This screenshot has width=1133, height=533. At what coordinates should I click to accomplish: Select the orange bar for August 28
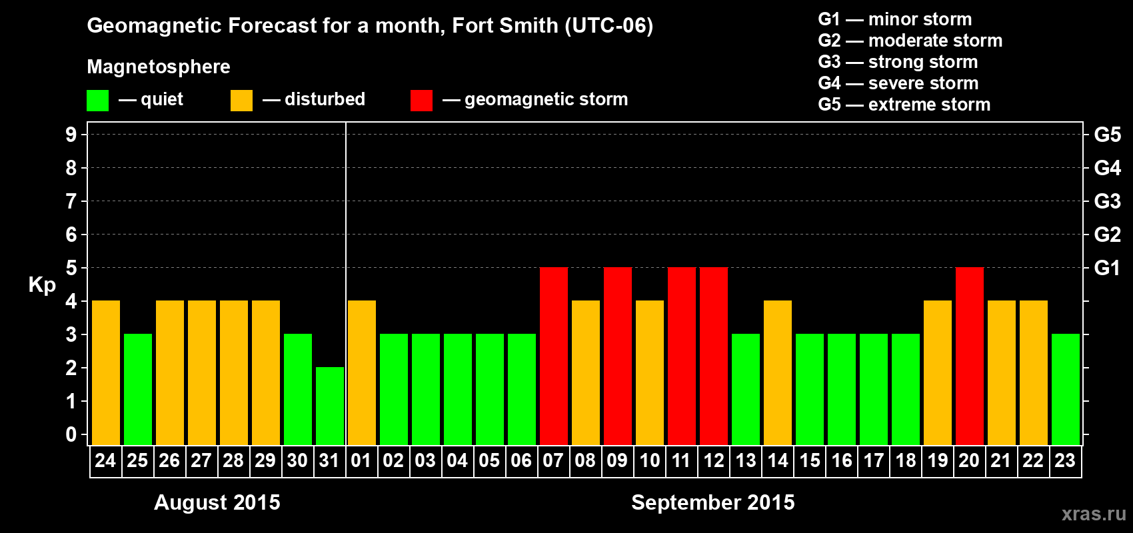coord(234,373)
